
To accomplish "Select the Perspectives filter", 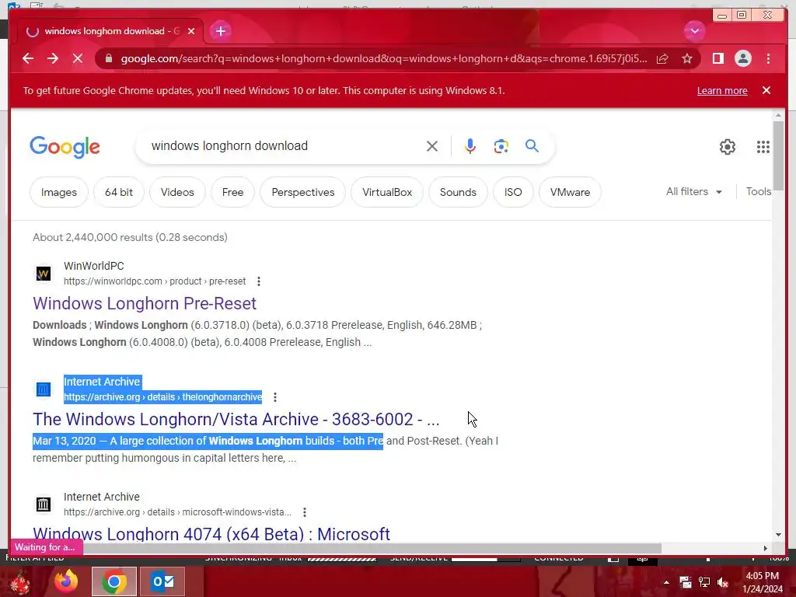I will 302,193.
